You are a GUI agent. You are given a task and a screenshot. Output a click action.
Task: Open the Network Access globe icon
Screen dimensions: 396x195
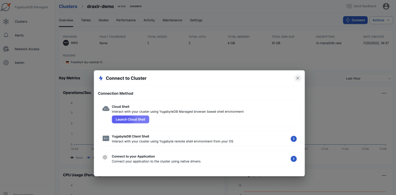pyautogui.click(x=6, y=49)
